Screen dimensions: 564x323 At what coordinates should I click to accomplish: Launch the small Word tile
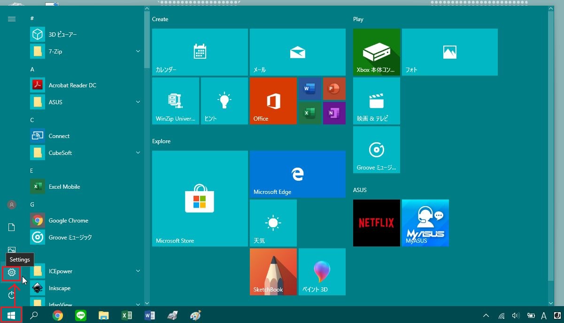[x=310, y=89]
